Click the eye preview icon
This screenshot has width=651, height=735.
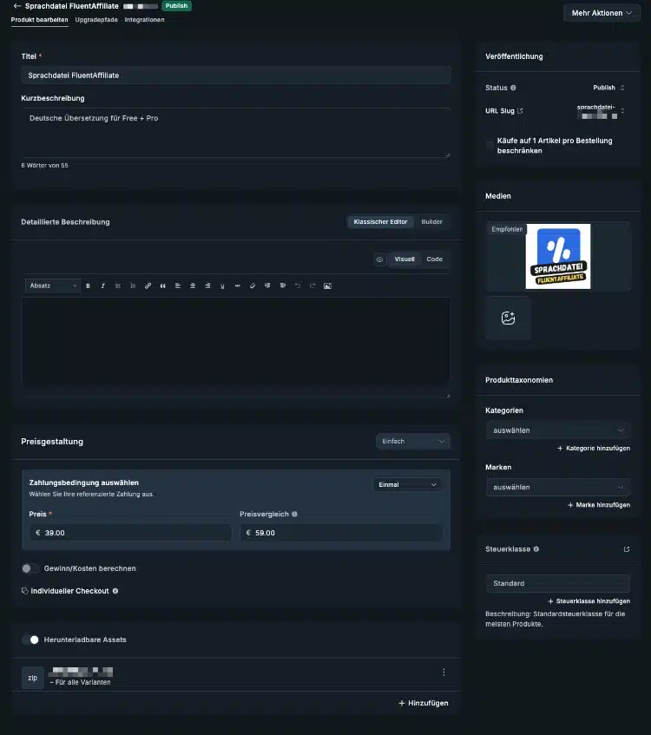point(380,259)
